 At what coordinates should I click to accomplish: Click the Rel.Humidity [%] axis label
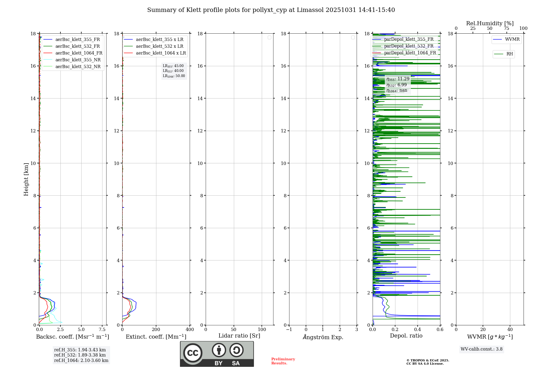490,23
